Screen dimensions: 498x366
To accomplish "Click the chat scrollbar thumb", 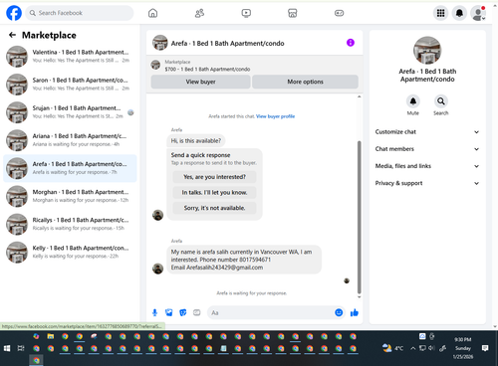I will (359, 217).
